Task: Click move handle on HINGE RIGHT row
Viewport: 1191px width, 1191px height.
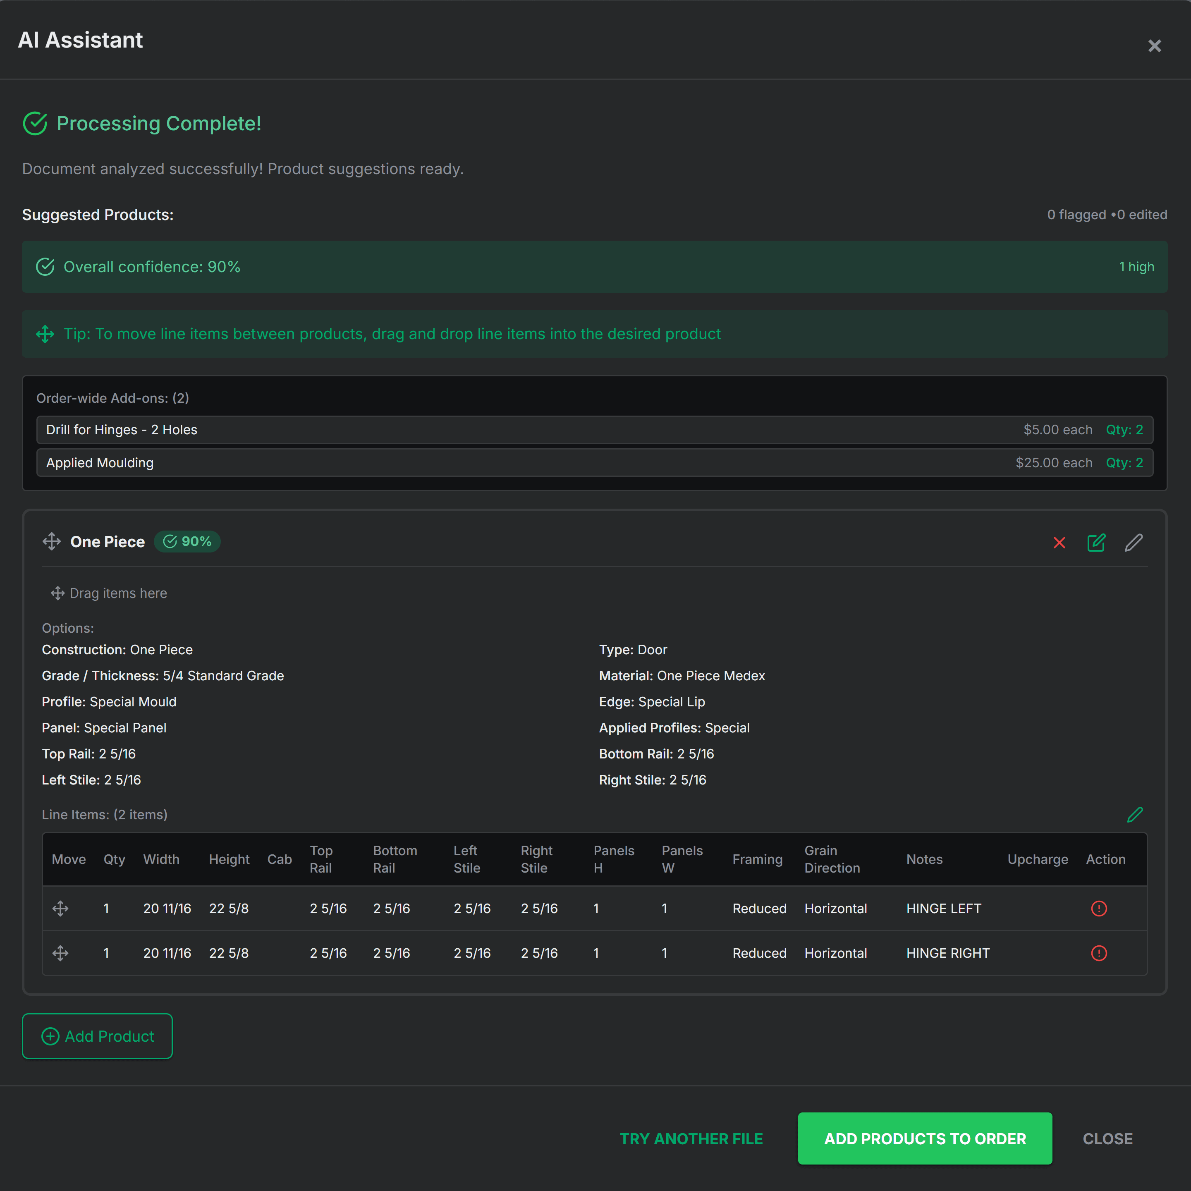Action: tap(60, 953)
